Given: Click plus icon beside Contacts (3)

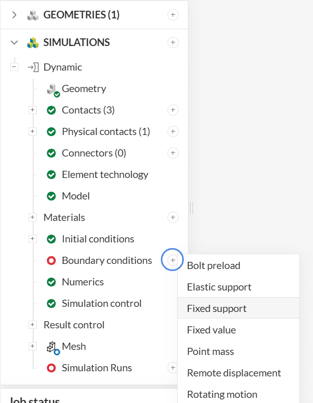Looking at the screenshot, I should (173, 110).
